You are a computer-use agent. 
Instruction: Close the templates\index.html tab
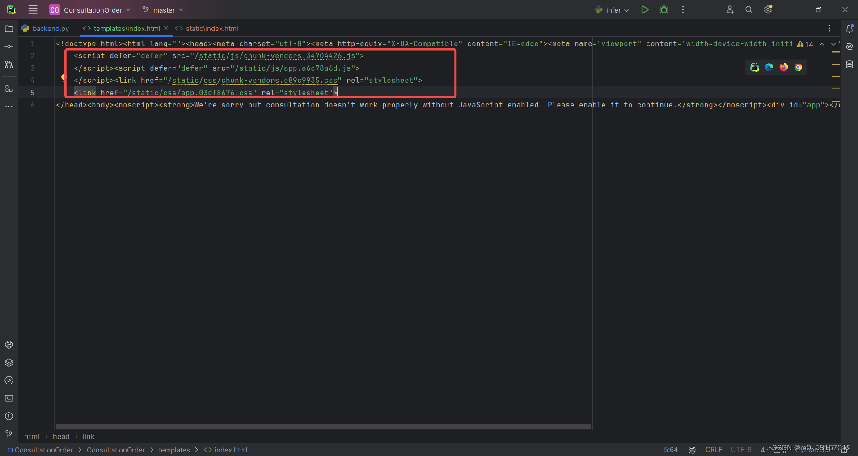point(166,28)
